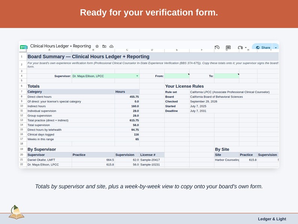Screen dimensions: 298x224
Task: Select 'Group supervision' cell
Action: 71,115
